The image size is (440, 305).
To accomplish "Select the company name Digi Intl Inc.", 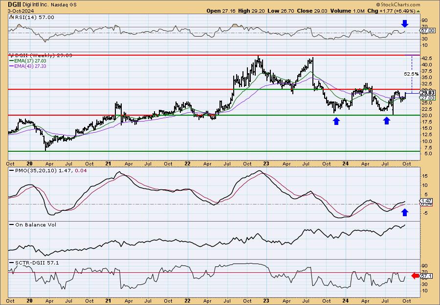I will [x=35, y=5].
